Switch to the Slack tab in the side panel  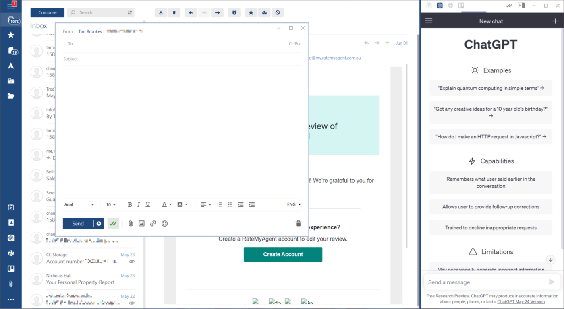(x=451, y=6)
